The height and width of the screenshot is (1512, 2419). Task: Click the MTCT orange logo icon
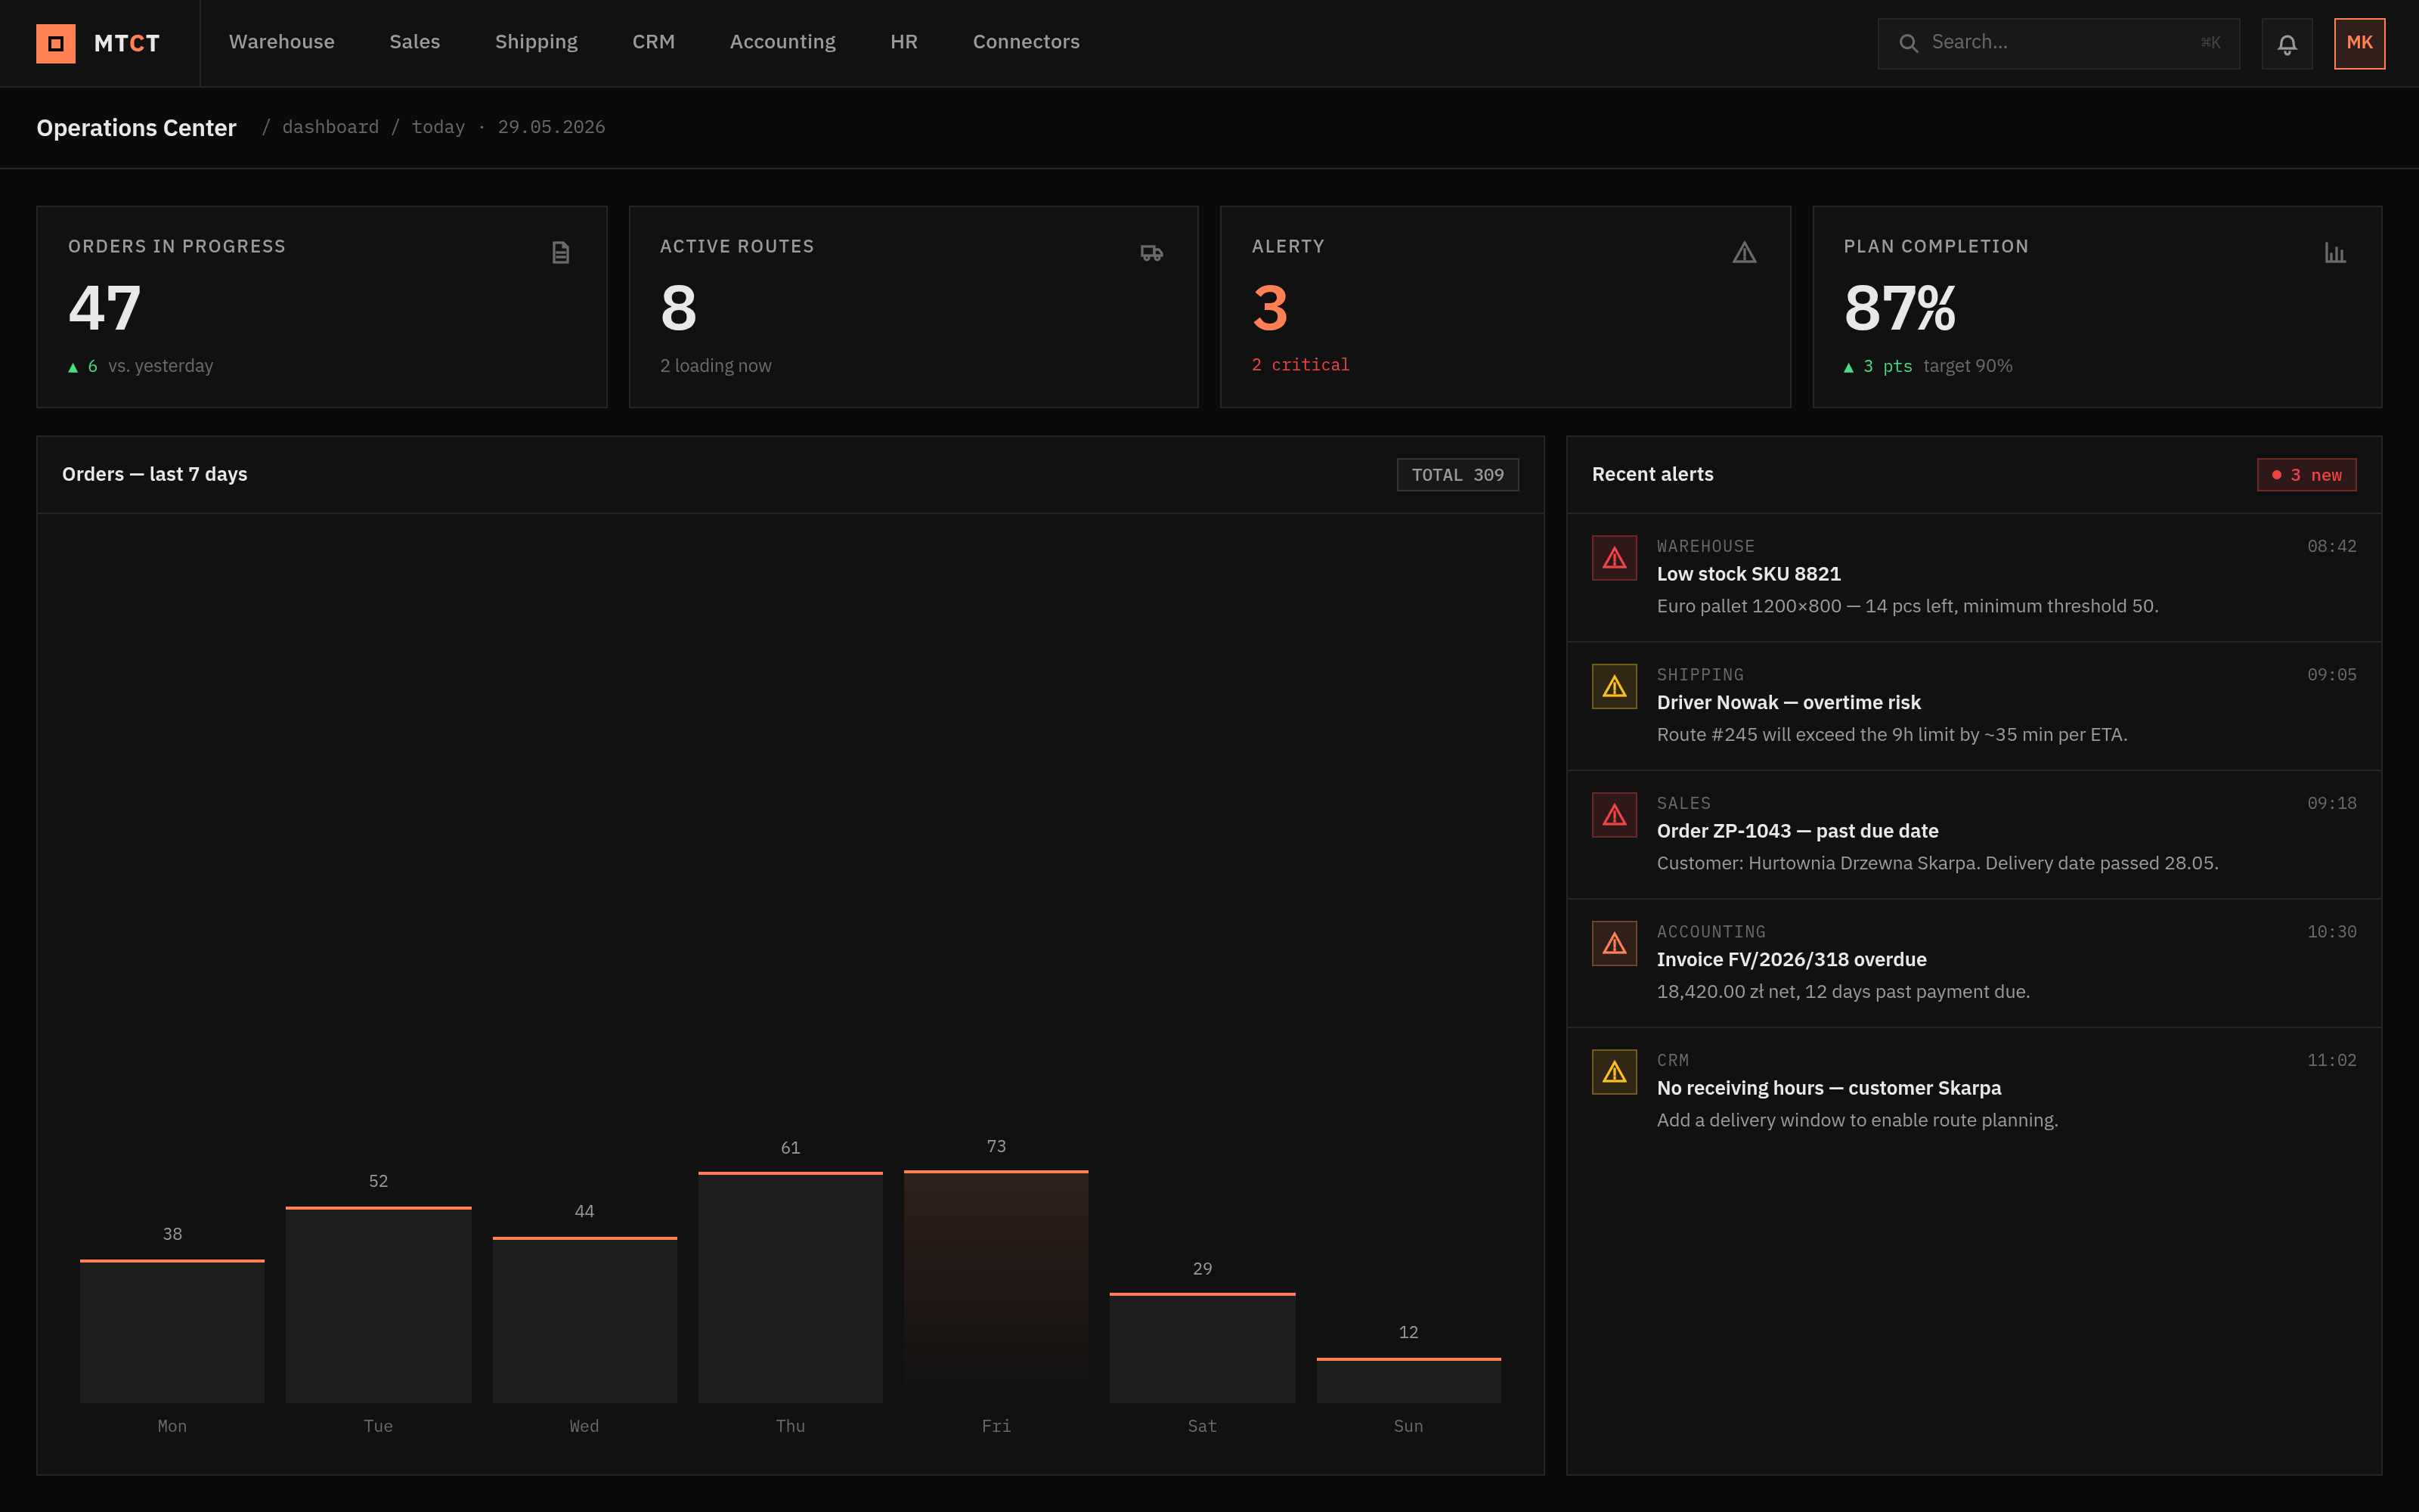pos(56,43)
